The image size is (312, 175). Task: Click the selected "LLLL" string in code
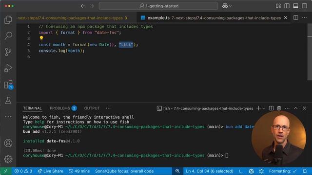(x=126, y=45)
